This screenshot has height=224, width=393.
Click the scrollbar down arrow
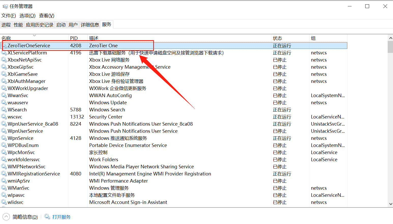390,204
